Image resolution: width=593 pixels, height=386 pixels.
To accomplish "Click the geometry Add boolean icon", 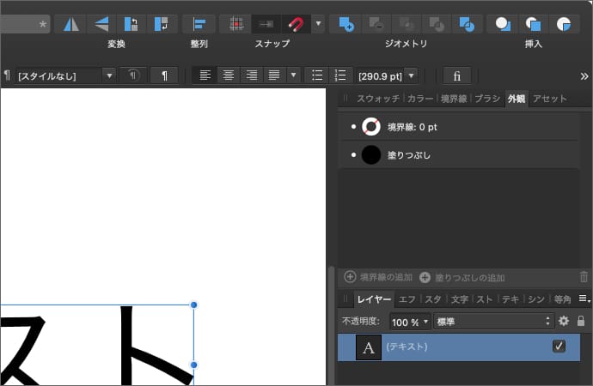I will coord(346,23).
